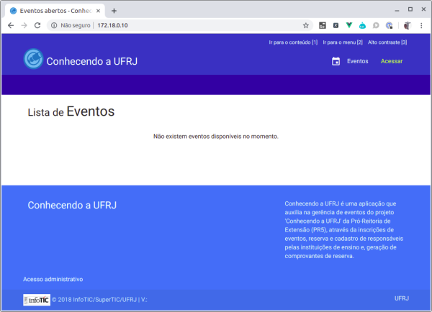Open 'Acesso administrativo' link in footer

coord(53,279)
